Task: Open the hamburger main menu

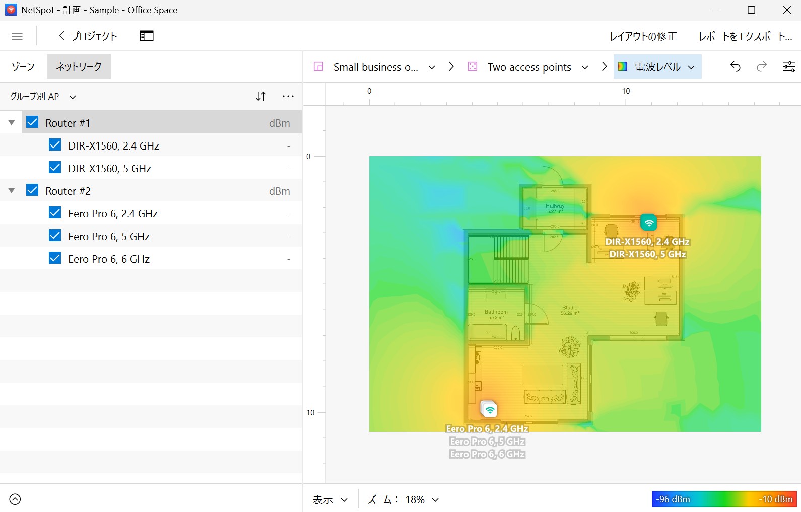Action: (17, 36)
